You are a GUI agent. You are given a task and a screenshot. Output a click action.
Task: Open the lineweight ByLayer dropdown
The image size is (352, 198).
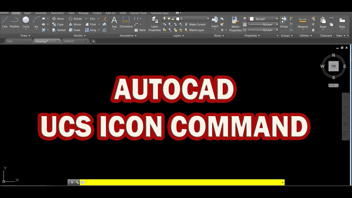point(263,24)
